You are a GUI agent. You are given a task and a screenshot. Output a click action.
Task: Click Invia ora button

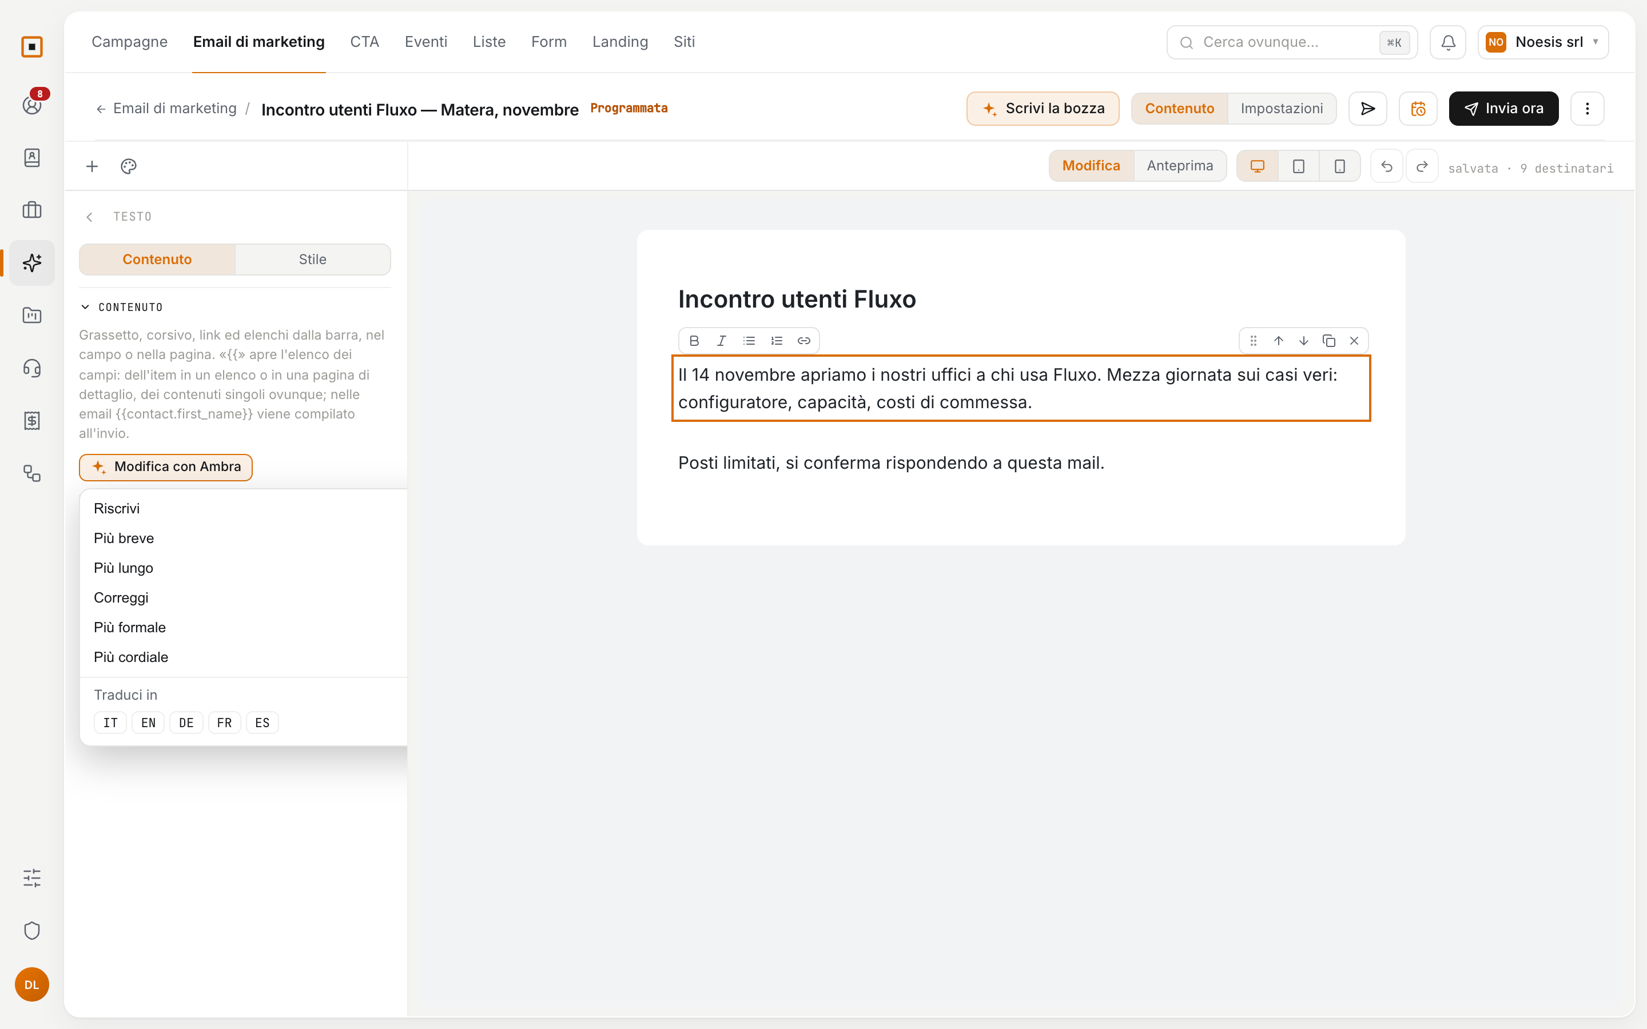[x=1503, y=109]
